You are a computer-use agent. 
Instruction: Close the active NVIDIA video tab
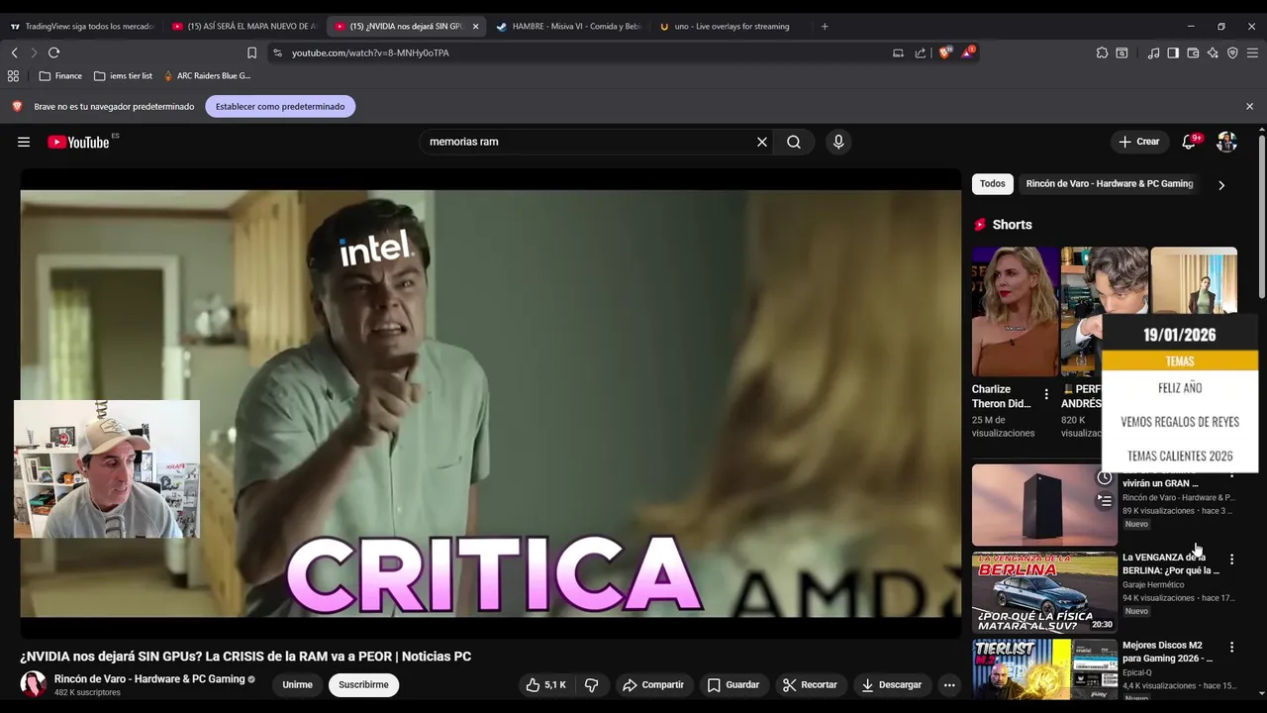coord(476,27)
